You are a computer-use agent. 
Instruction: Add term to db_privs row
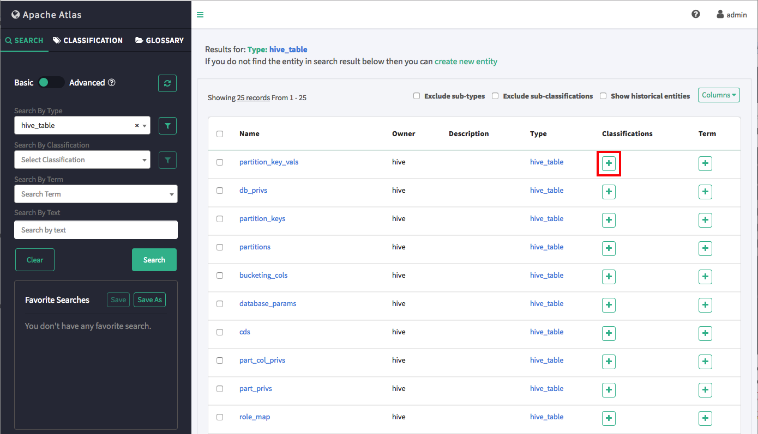(x=705, y=192)
